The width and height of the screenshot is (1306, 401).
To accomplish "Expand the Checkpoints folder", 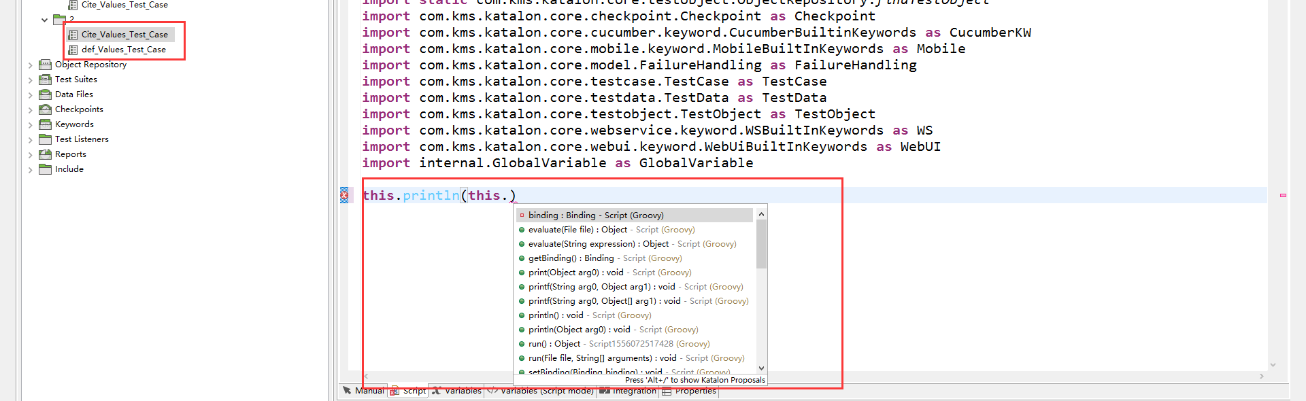I will pyautogui.click(x=31, y=110).
